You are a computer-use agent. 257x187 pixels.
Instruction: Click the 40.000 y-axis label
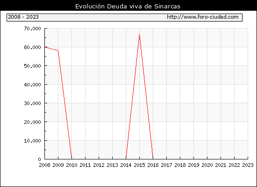32,85
